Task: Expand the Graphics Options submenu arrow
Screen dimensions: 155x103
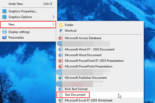Action: click(x=53, y=17)
